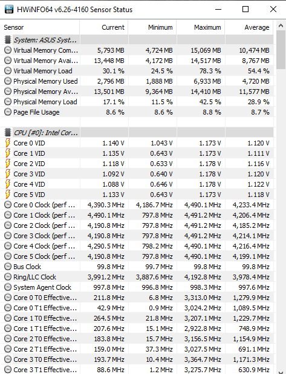Click the Sensor column header
Screen dimensions: 286x374
click(x=40, y=27)
